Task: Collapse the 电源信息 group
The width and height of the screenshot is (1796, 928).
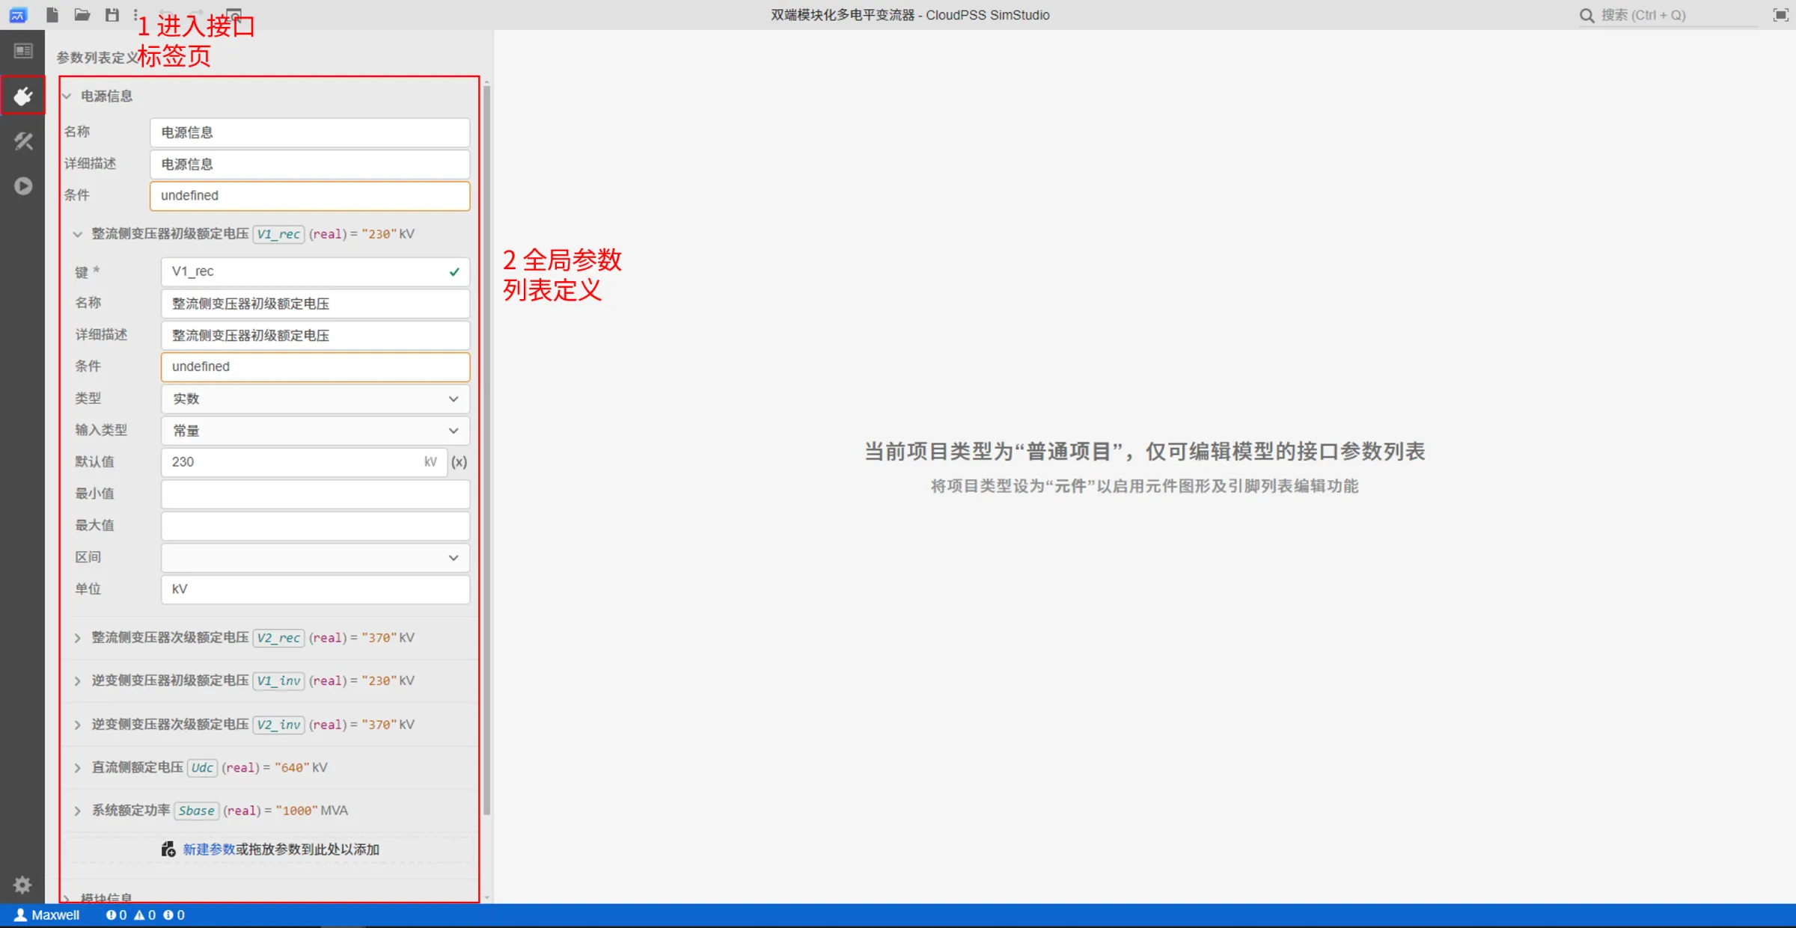Action: (x=67, y=96)
